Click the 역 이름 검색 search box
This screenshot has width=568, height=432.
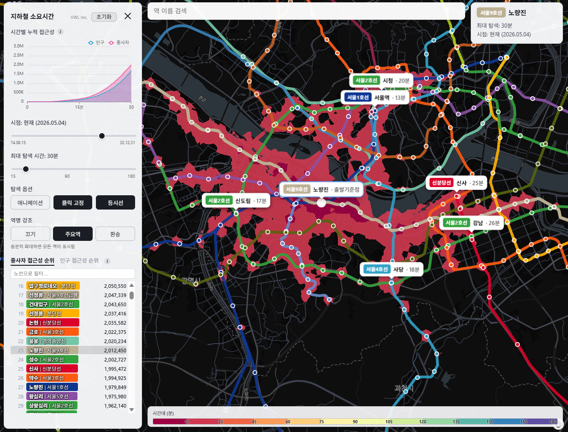(x=306, y=11)
